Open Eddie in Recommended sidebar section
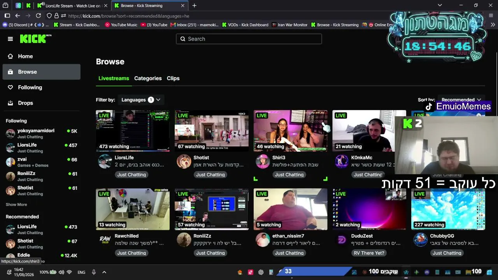This screenshot has width=498, height=280. pyautogui.click(x=41, y=257)
